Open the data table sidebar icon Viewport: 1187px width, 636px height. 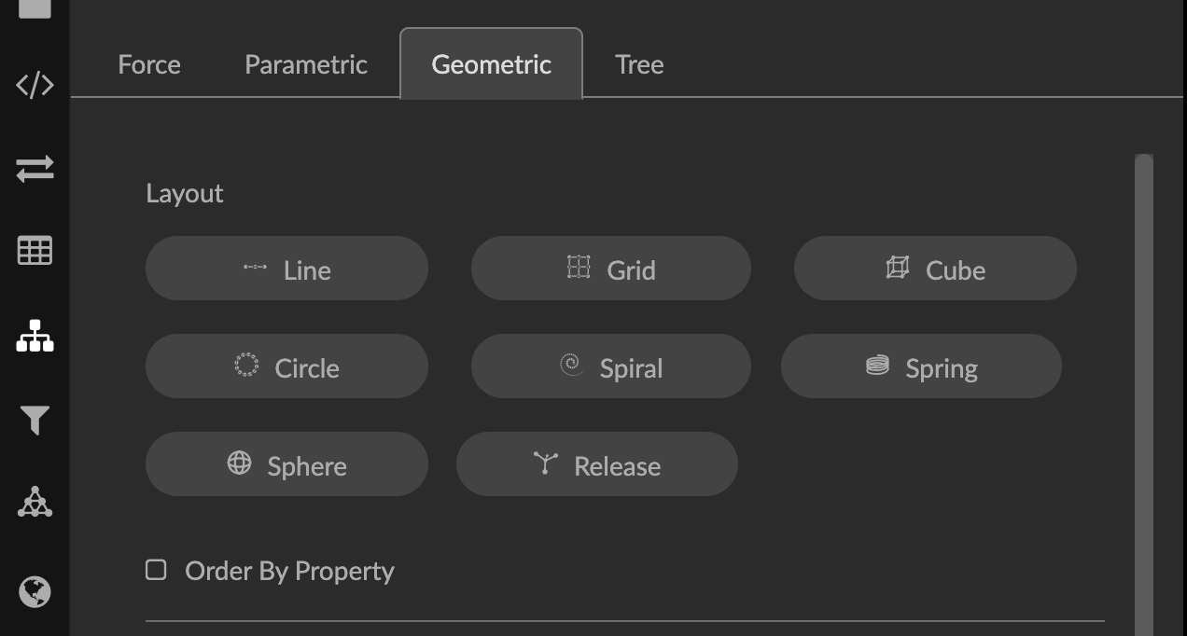tap(35, 251)
